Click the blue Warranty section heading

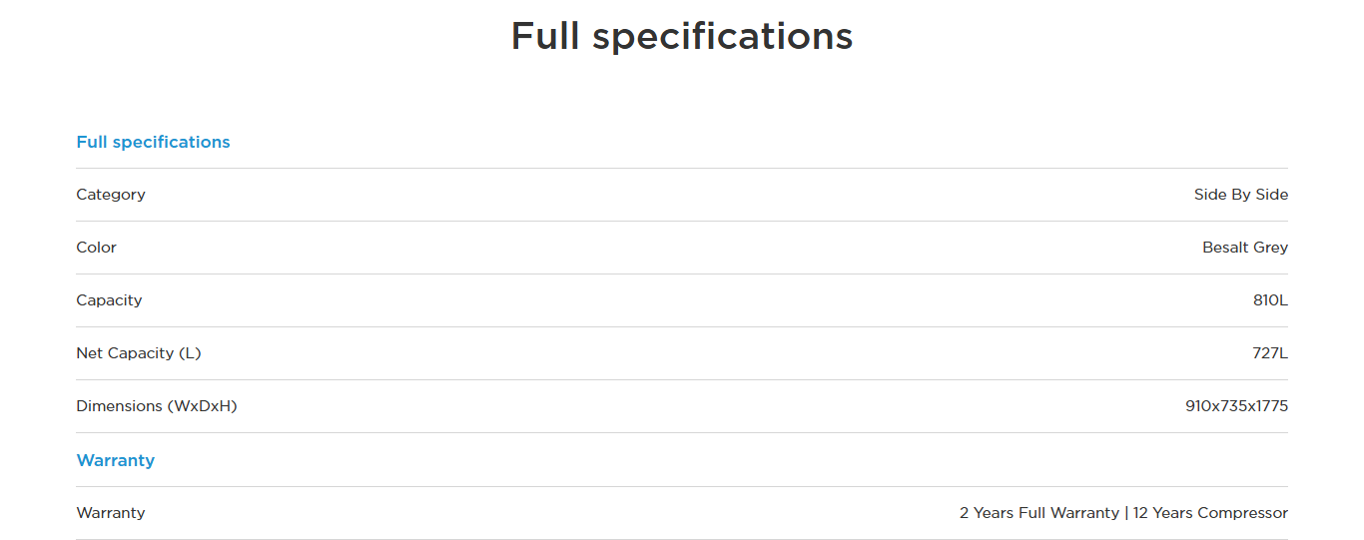pyautogui.click(x=115, y=460)
